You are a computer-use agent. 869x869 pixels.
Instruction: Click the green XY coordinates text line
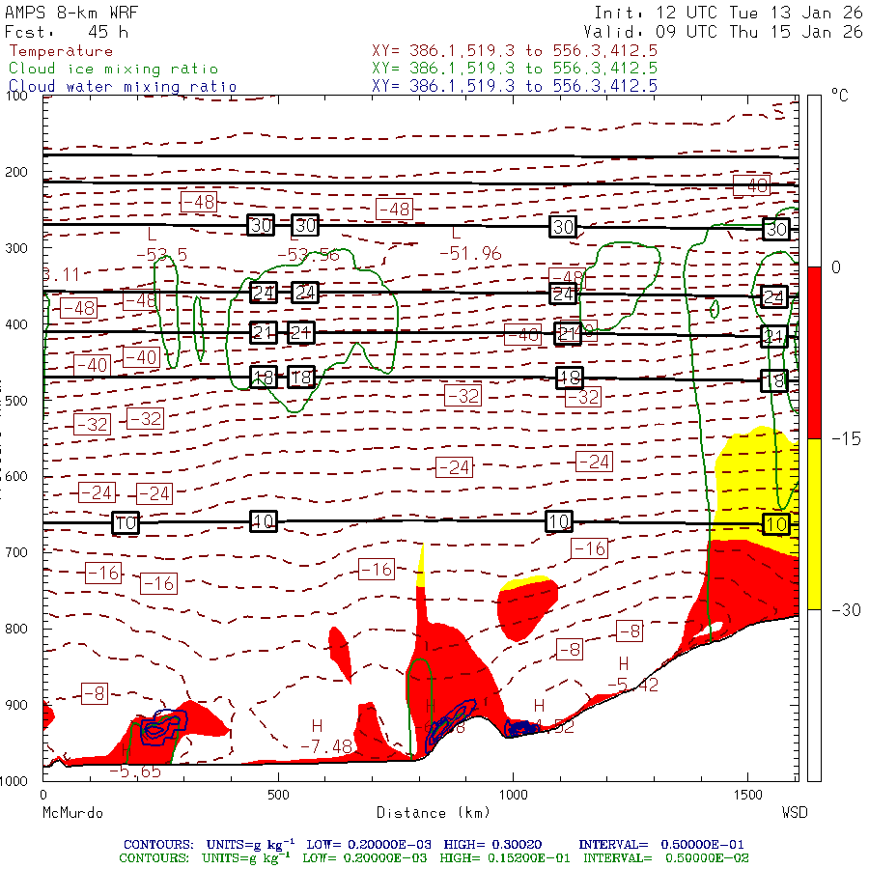coord(515,69)
